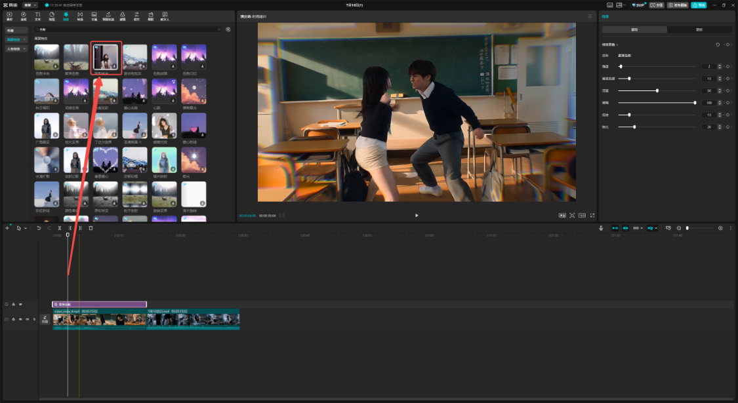The height and width of the screenshot is (403, 738).
Task: Click the aspect ratio button under the preview
Action: (x=583, y=216)
